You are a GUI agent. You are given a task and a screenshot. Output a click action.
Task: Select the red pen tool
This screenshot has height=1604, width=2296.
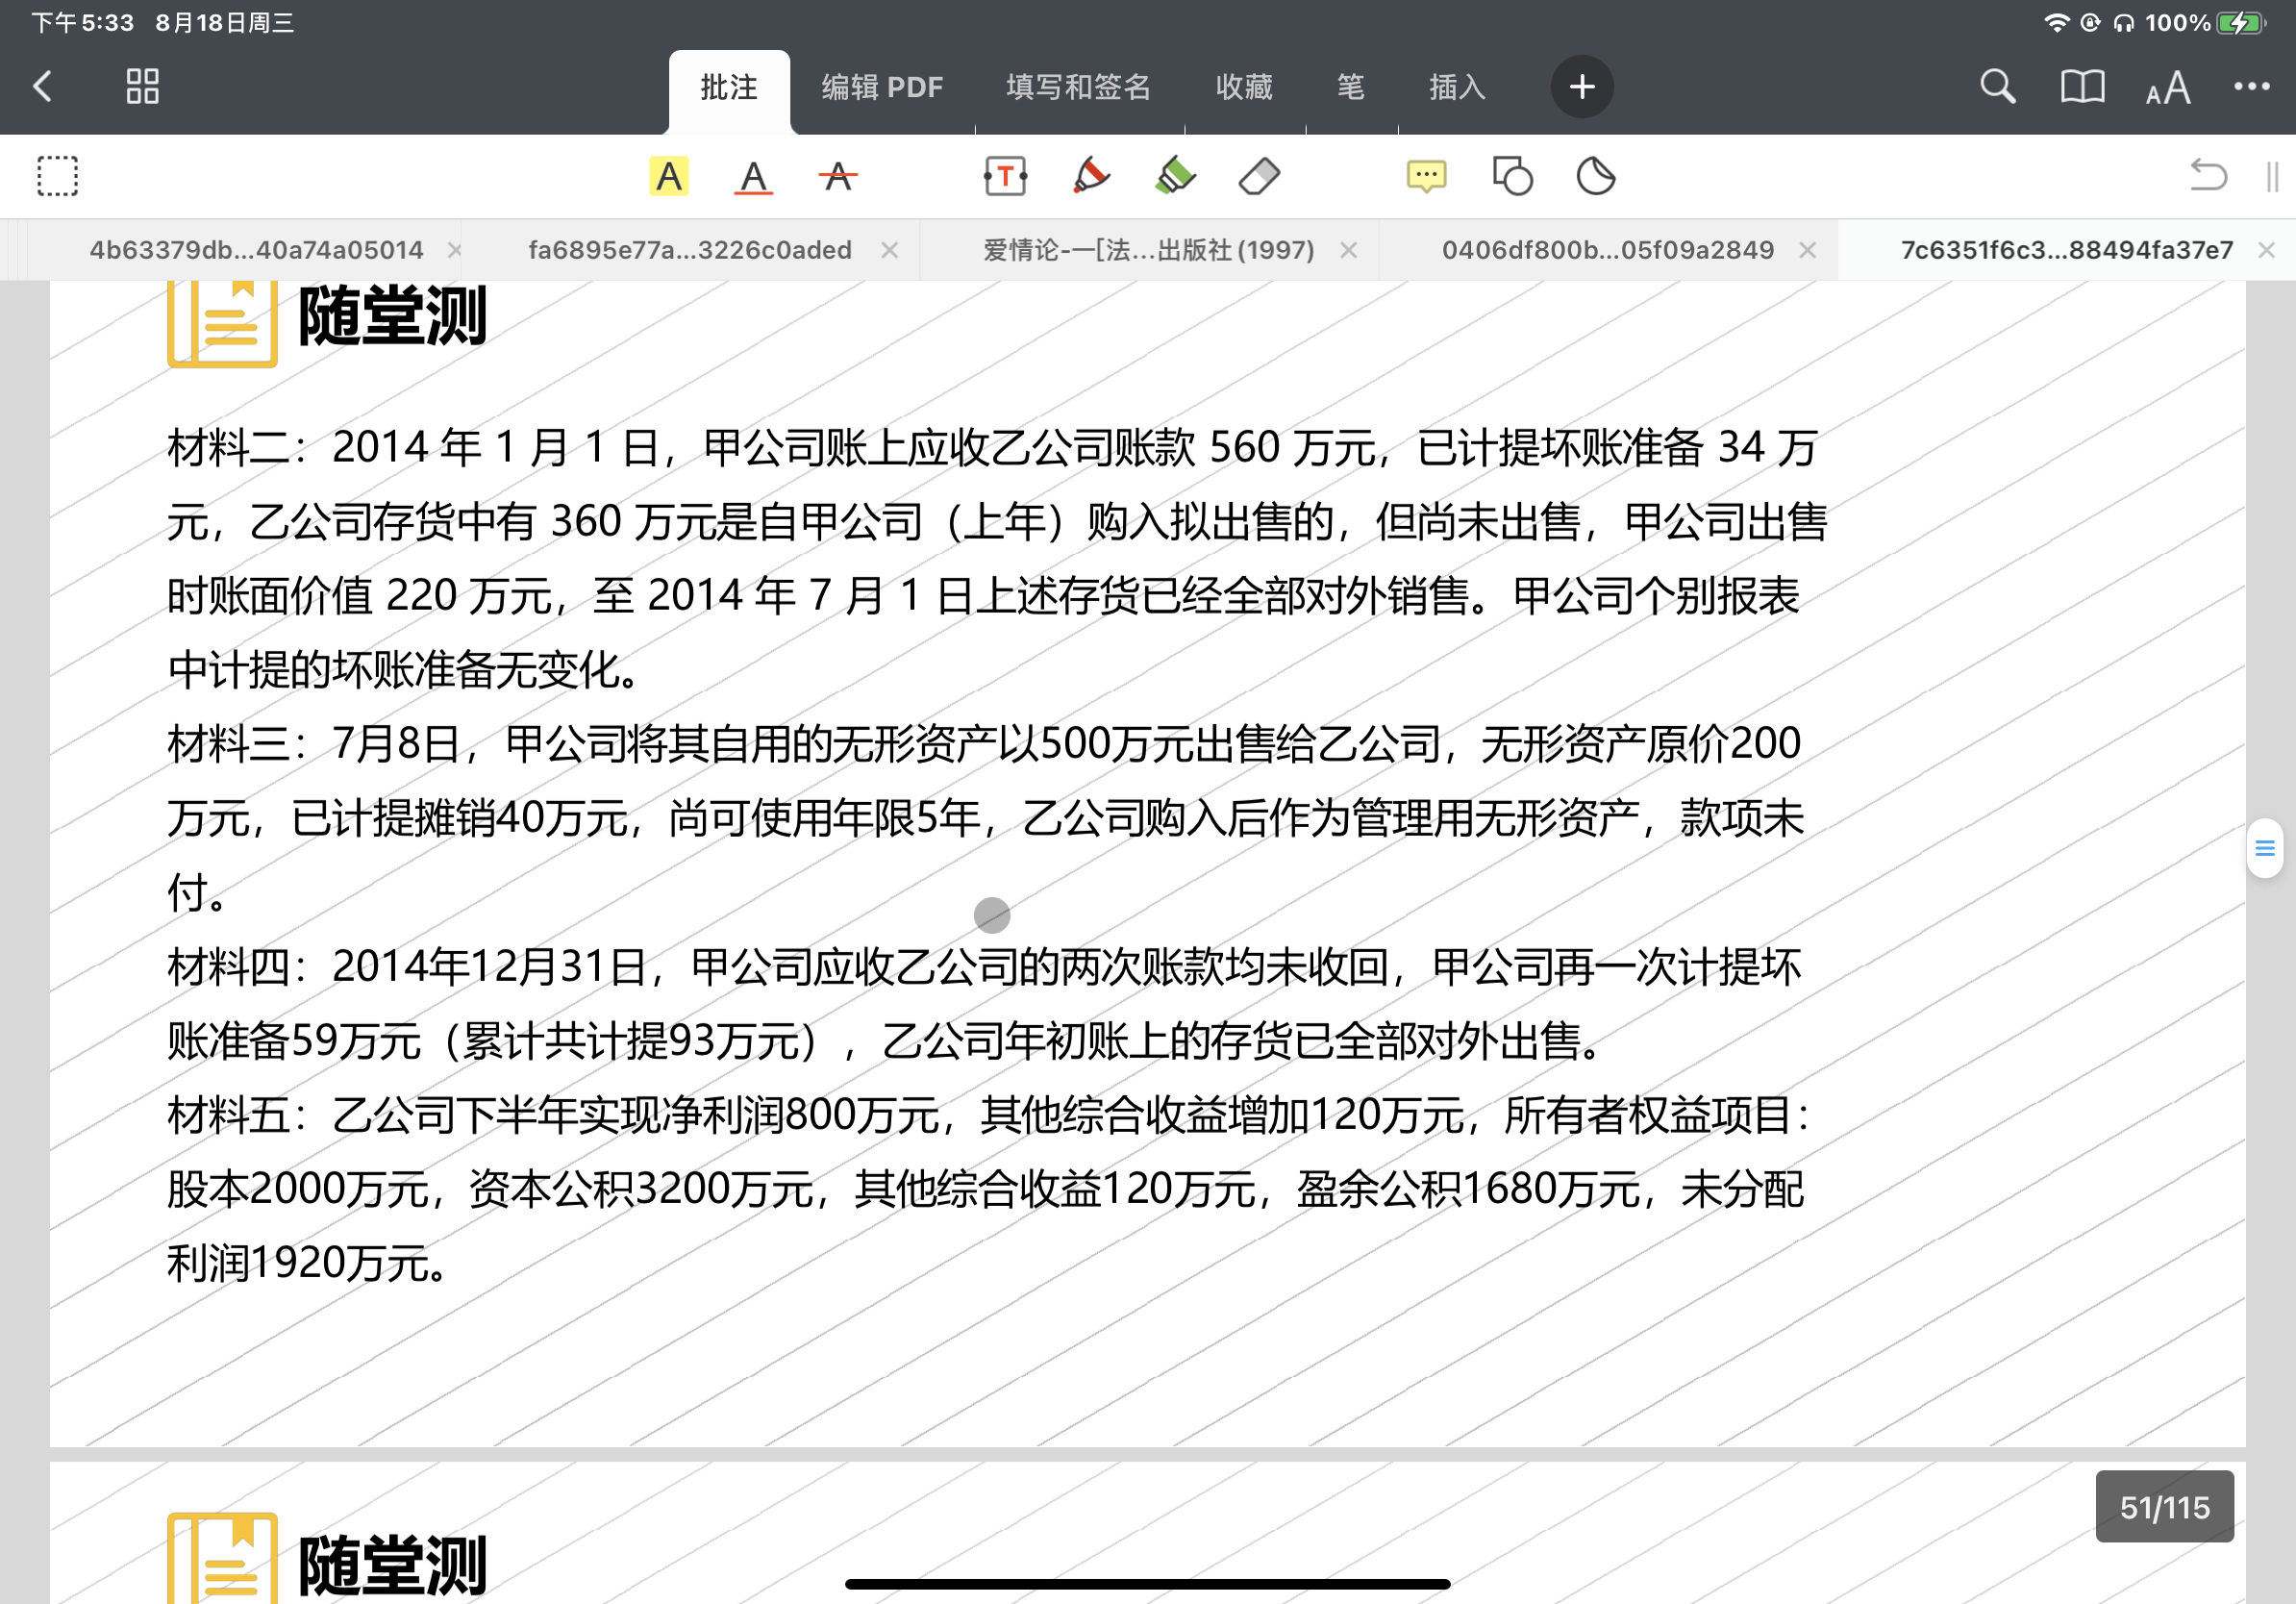pyautogui.click(x=1090, y=177)
